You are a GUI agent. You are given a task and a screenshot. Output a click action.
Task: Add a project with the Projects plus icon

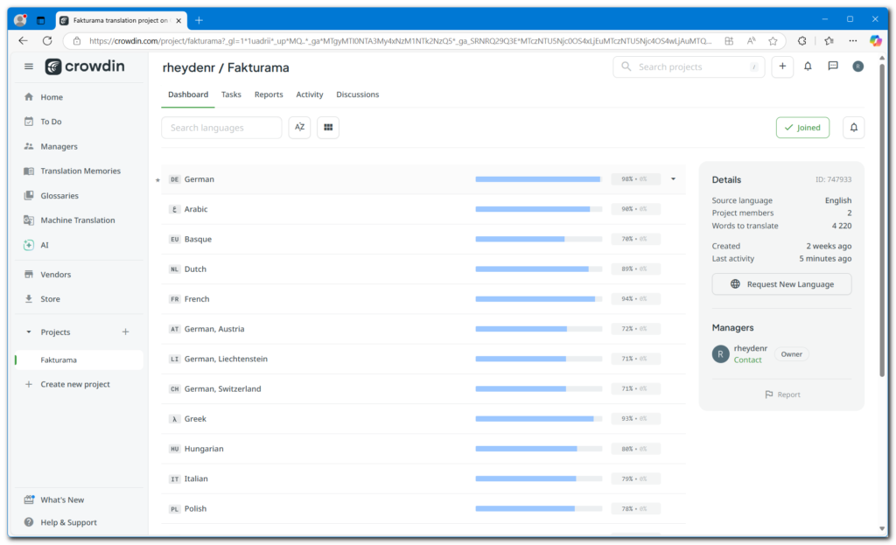pos(126,332)
